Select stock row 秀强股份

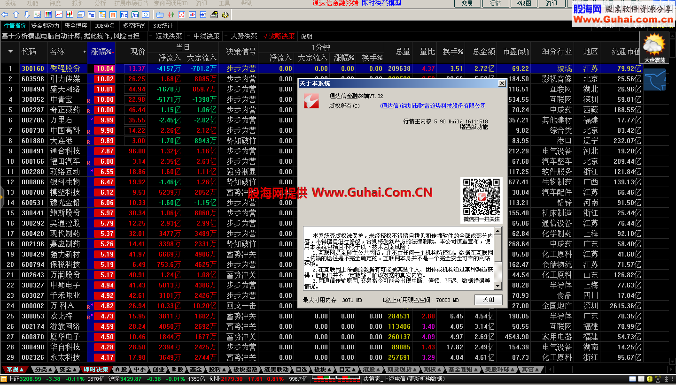(x=320, y=68)
